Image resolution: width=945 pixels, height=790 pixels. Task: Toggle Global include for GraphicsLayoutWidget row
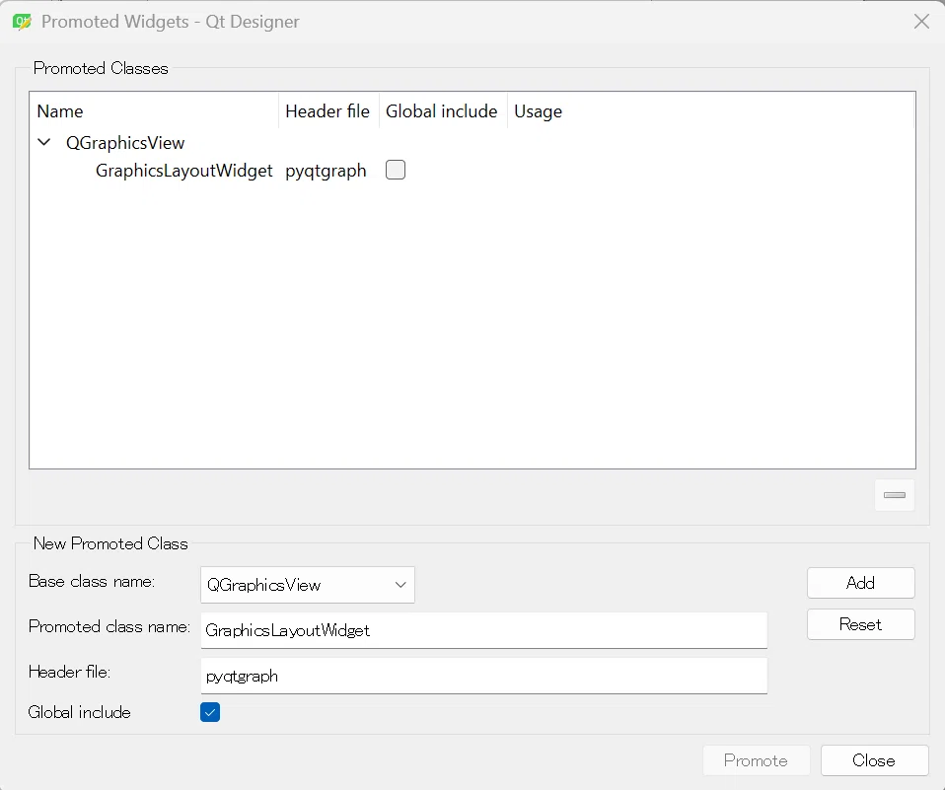[x=396, y=170]
